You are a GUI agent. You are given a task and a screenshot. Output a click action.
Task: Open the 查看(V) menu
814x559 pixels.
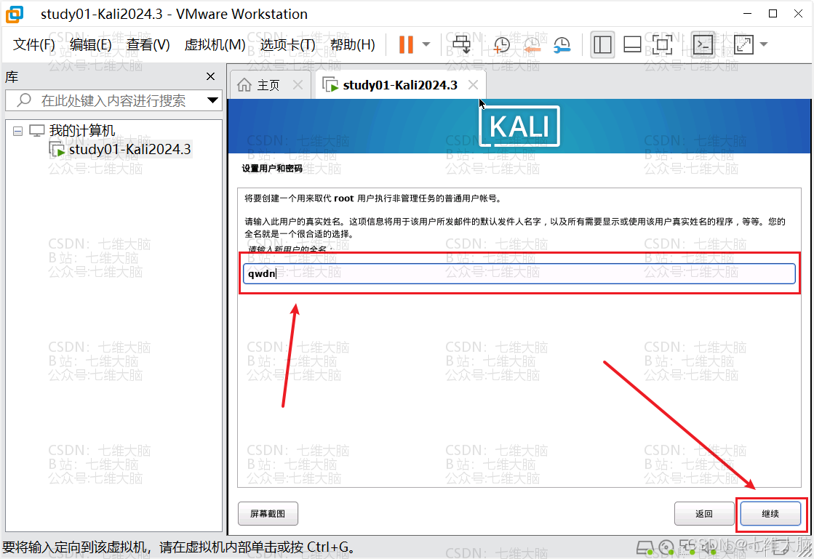(x=148, y=45)
